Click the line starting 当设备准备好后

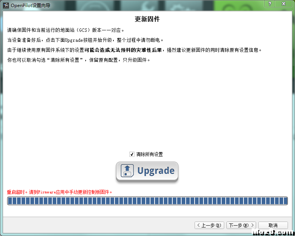(85, 40)
